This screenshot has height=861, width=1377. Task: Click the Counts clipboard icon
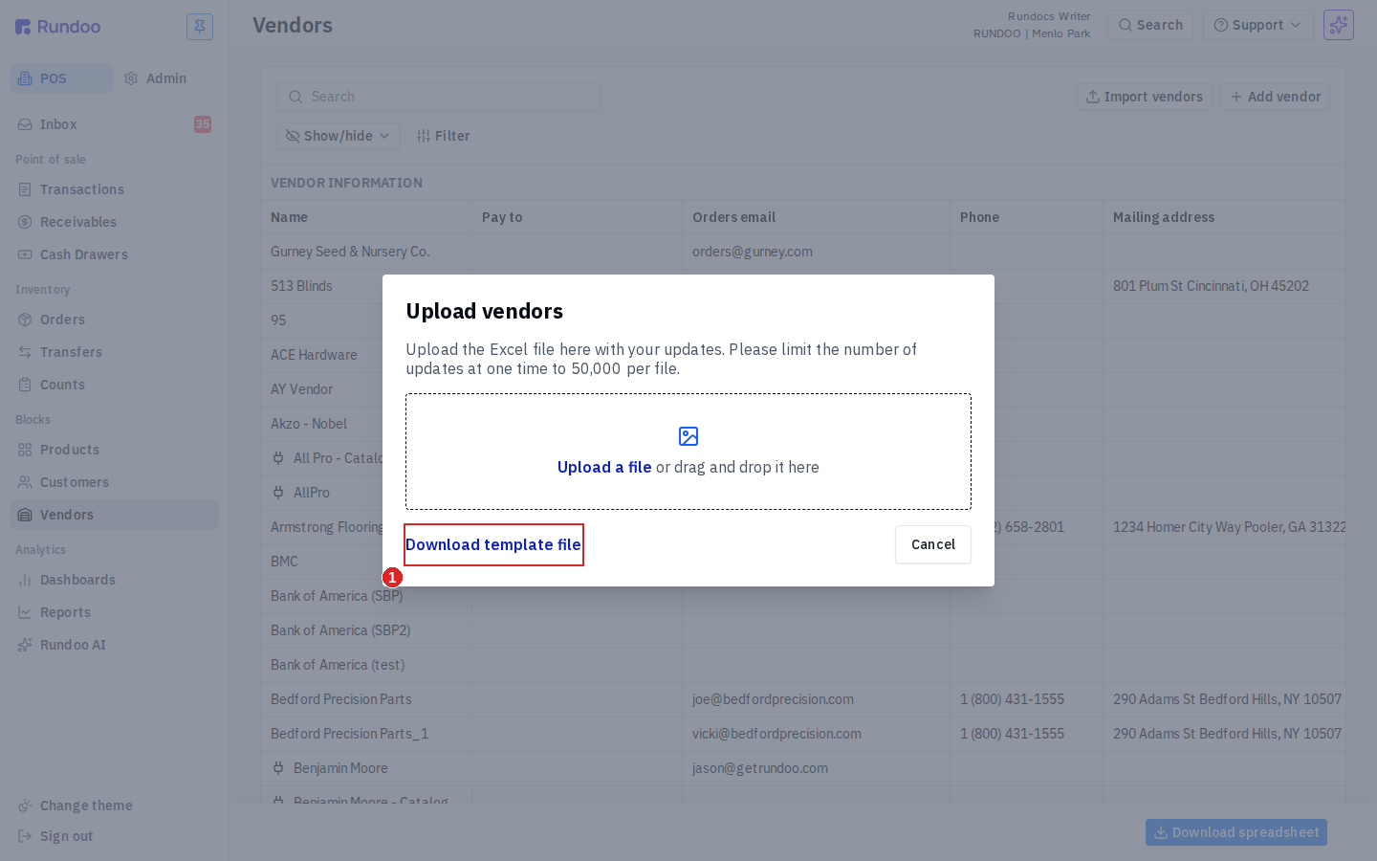pos(25,385)
